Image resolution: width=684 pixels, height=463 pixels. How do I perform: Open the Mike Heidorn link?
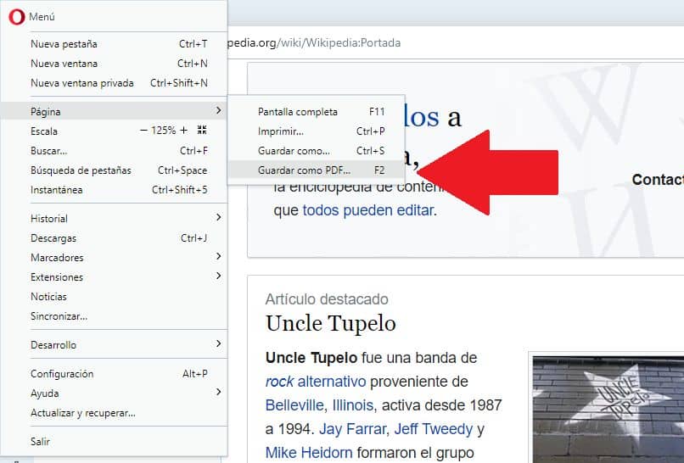(x=309, y=453)
